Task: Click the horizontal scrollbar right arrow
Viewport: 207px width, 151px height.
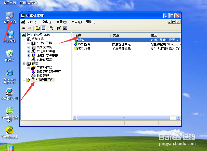Action: (178, 117)
